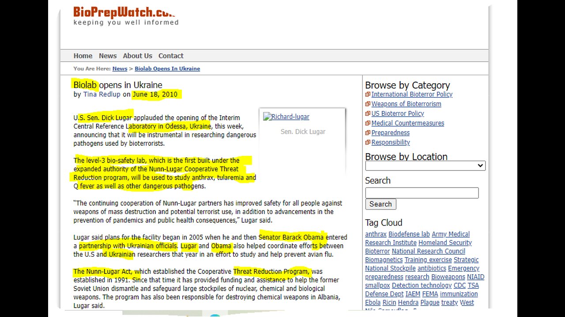Select the anthrax tag
The image size is (565, 317).
coord(376,234)
